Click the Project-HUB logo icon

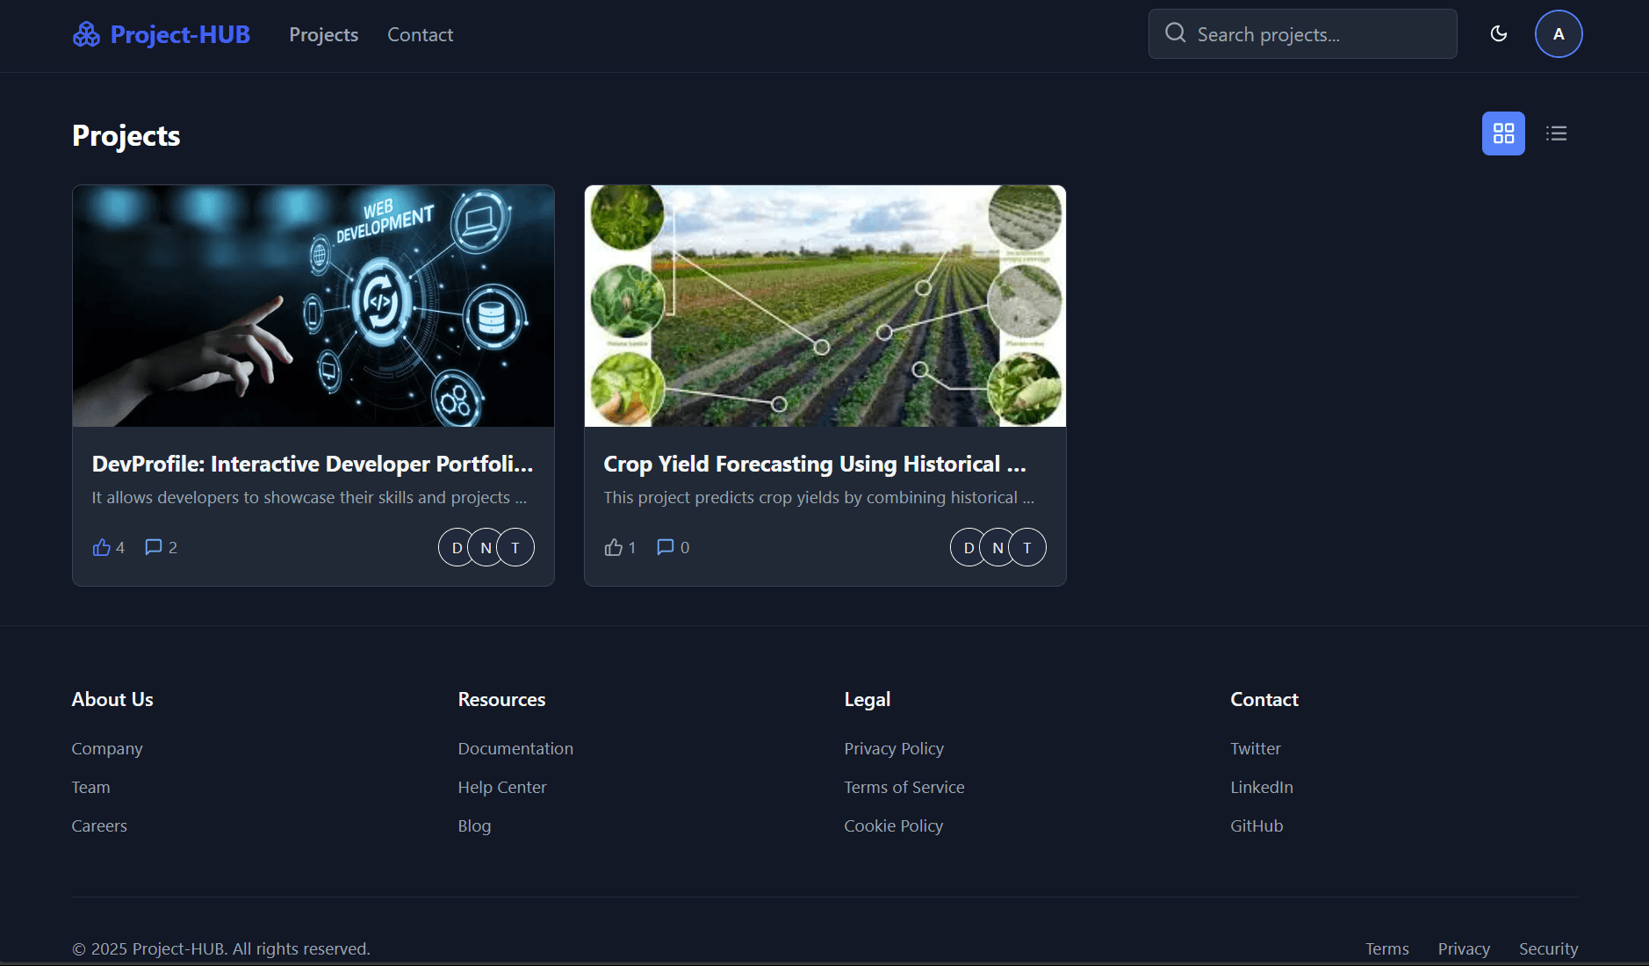(87, 34)
